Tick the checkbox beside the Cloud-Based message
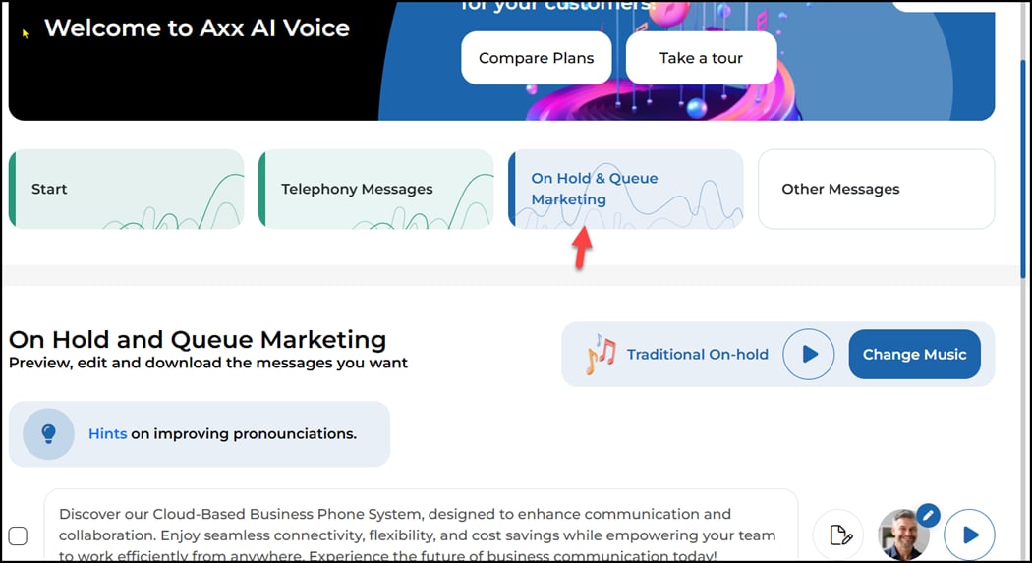The height and width of the screenshot is (563, 1032). click(18, 535)
